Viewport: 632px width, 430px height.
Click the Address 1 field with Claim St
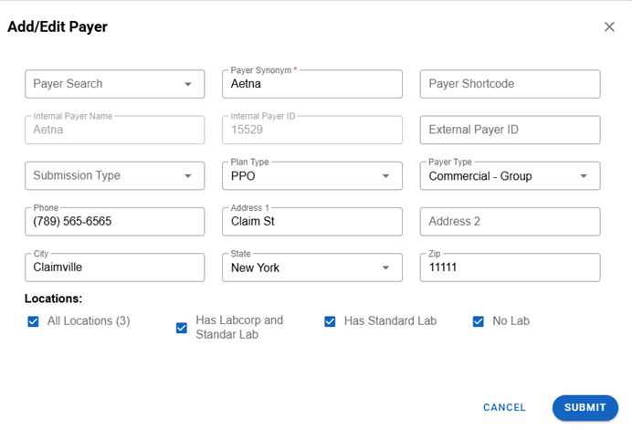coord(311,222)
